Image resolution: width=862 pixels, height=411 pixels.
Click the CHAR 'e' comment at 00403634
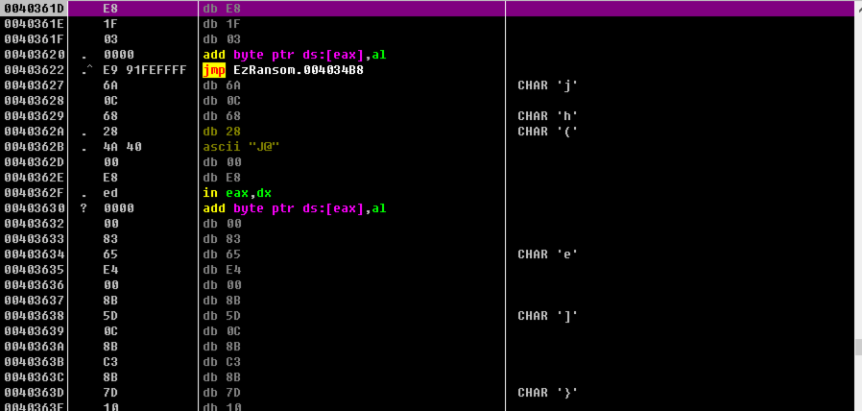click(x=547, y=254)
